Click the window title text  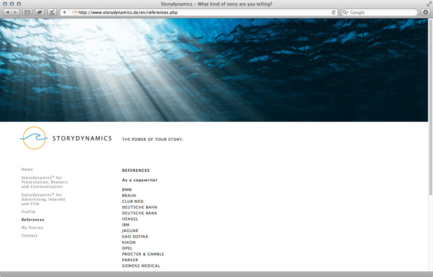[216, 4]
